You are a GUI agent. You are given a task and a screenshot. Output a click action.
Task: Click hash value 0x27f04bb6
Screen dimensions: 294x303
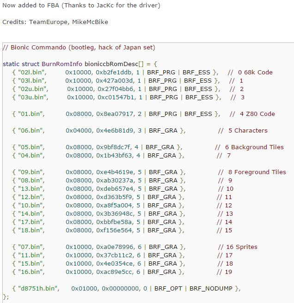[x=112, y=89]
